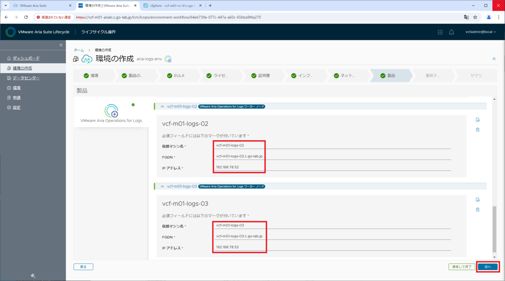Click the cloud environment icon in title

[87, 59]
